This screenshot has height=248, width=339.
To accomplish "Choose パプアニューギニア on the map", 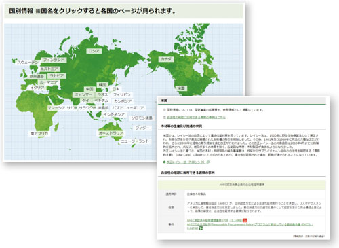I will (128, 107).
